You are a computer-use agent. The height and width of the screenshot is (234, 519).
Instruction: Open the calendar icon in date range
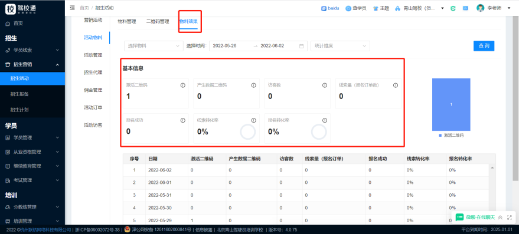[302, 46]
